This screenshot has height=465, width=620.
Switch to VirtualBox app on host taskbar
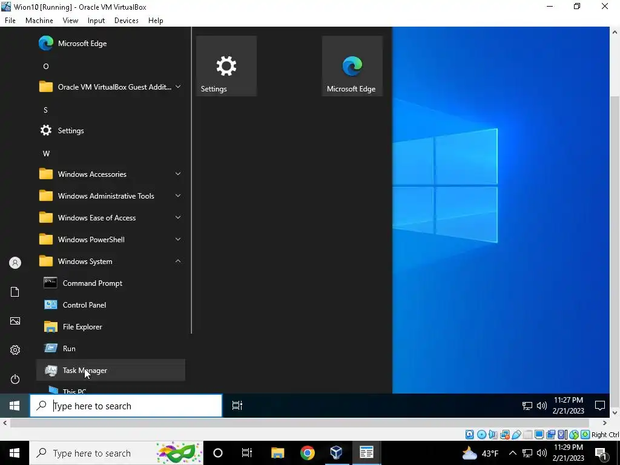click(x=337, y=453)
